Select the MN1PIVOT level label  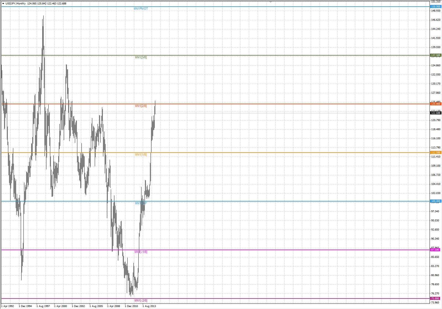point(141,9)
